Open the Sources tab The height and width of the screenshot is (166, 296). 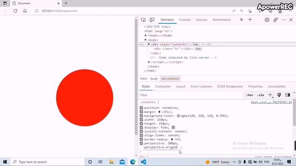click(x=202, y=20)
